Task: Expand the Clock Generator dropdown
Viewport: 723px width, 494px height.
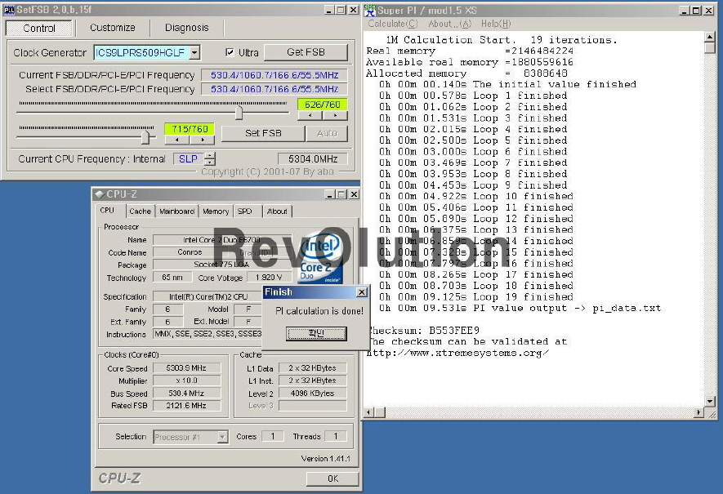Action: [194, 52]
